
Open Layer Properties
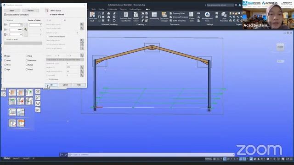[x=224, y=16]
